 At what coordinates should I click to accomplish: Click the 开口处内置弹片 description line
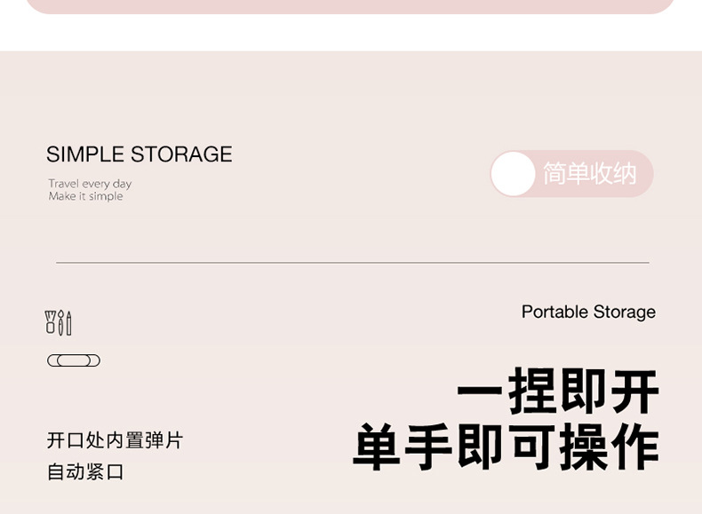[x=115, y=440]
